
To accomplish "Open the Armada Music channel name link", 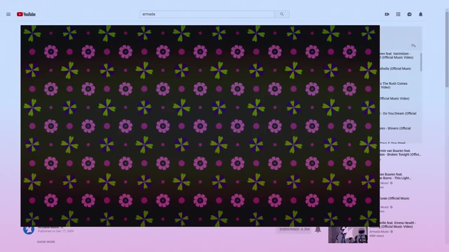I will (x=48, y=227).
